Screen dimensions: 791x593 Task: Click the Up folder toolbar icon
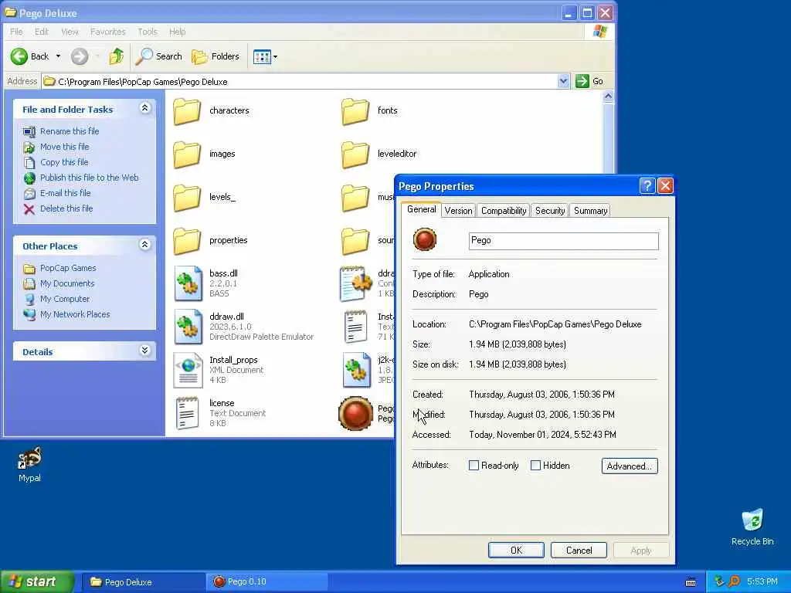click(117, 56)
